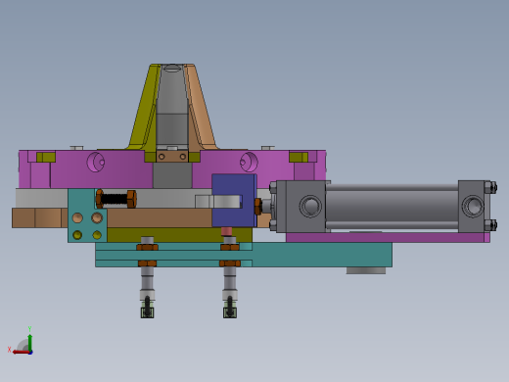Select the purple mounting plate beneath the cylinder
The height and width of the screenshot is (382, 509).
pyautogui.click(x=388, y=237)
